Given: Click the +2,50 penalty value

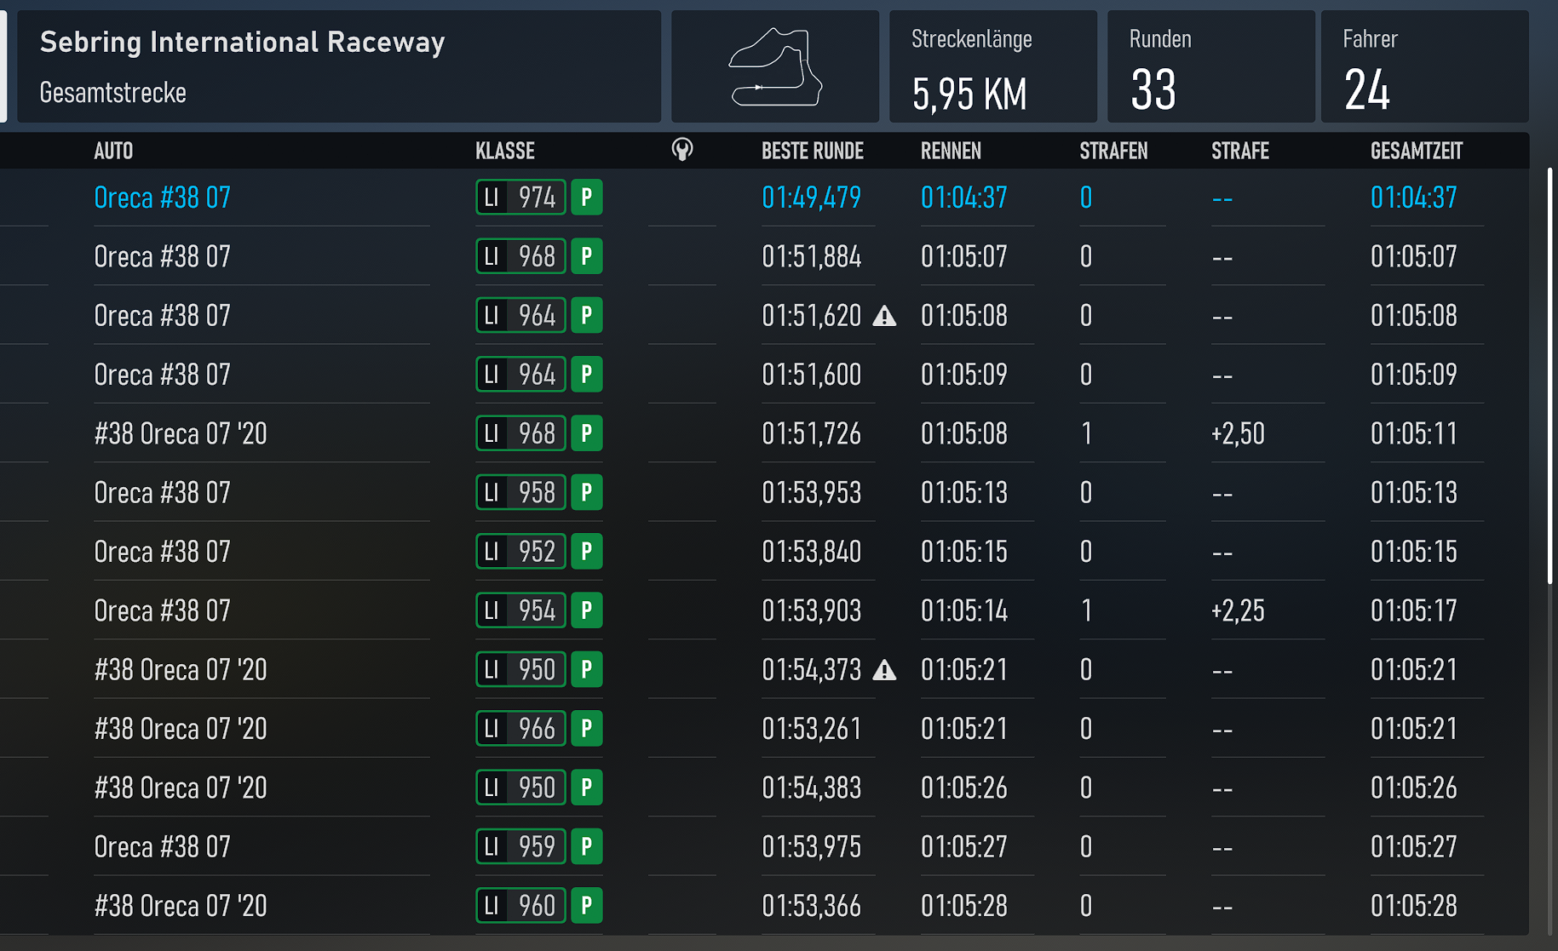Looking at the screenshot, I should click(1238, 433).
